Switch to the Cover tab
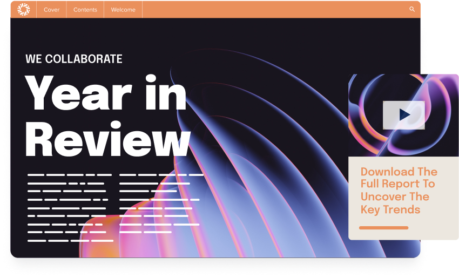The image size is (459, 278). click(51, 10)
